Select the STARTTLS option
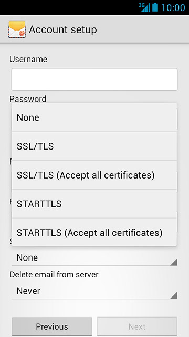 tap(94, 204)
